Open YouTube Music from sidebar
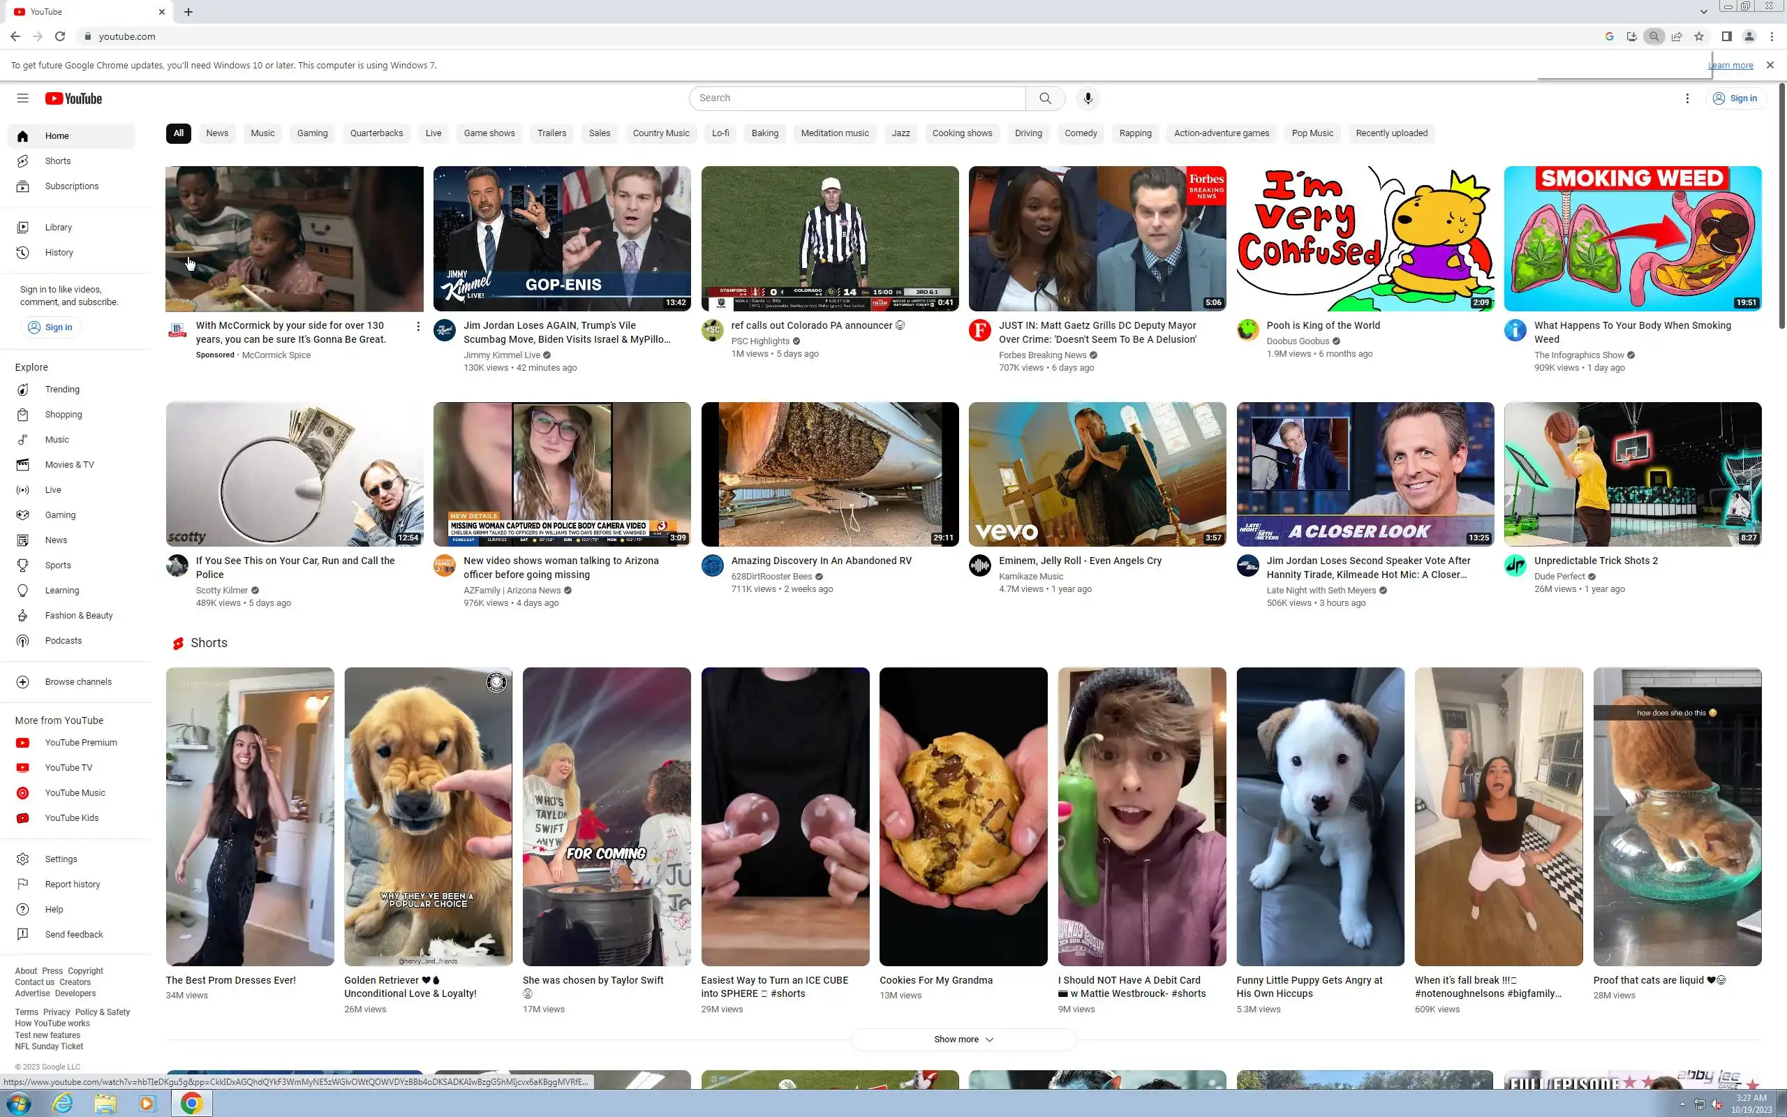1787x1117 pixels. tap(75, 792)
